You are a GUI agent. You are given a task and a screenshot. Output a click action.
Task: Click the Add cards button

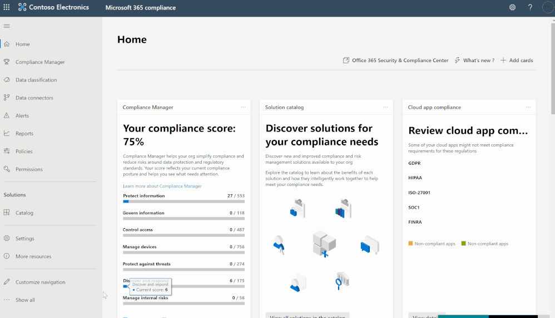coord(517,60)
